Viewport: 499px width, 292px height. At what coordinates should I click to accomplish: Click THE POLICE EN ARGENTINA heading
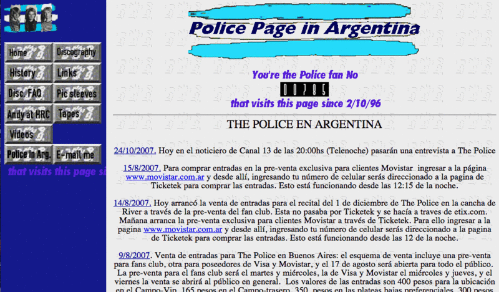(x=304, y=125)
